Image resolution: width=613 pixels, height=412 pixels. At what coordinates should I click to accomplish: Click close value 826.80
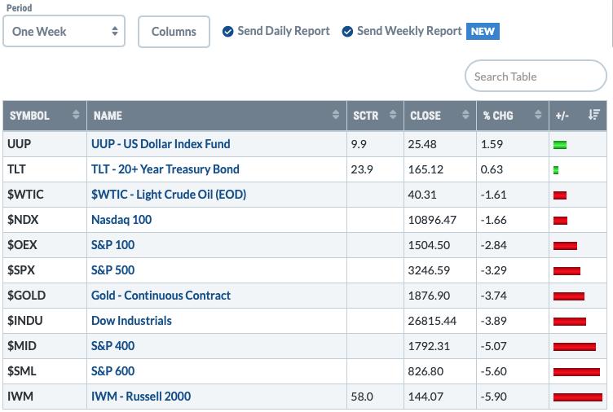pyautogui.click(x=426, y=371)
